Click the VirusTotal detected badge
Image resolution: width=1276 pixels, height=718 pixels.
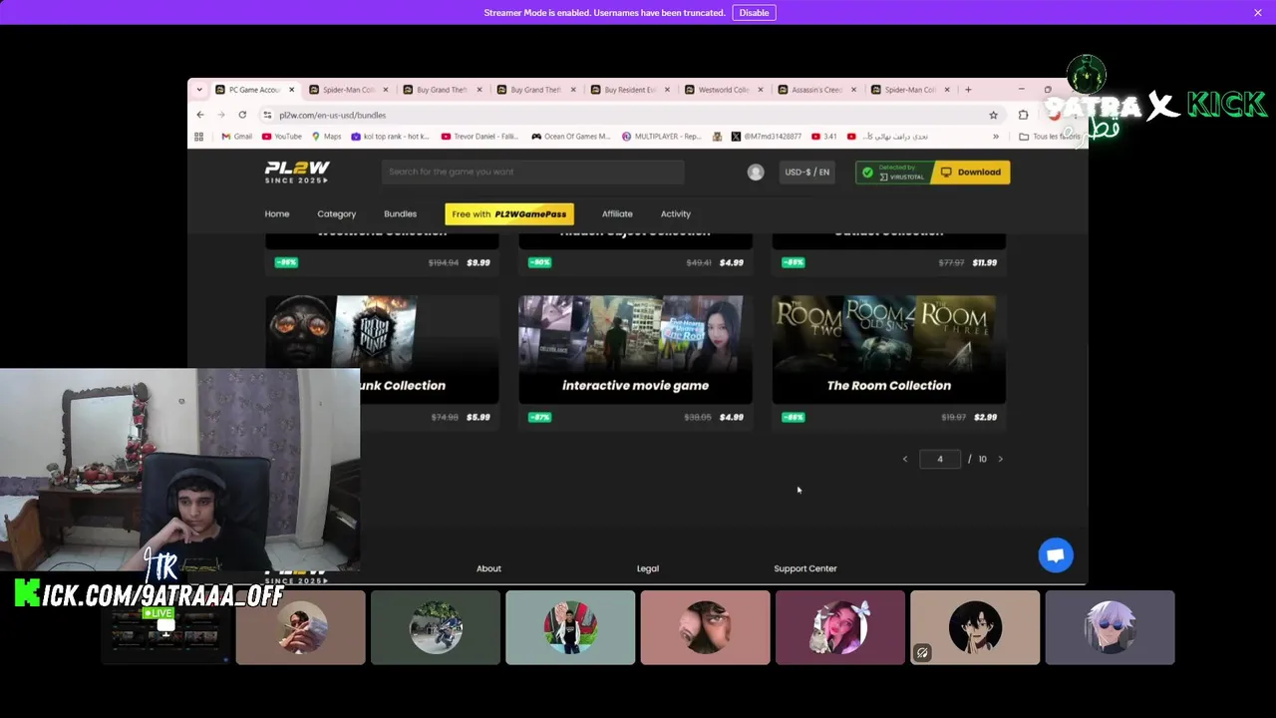point(894,173)
